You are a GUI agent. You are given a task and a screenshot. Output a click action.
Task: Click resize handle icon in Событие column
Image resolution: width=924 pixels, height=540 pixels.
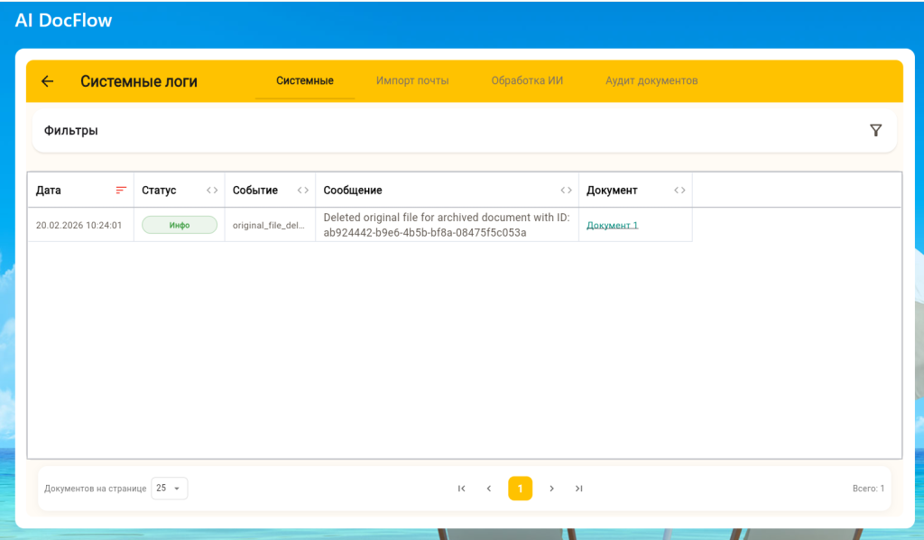(x=303, y=191)
